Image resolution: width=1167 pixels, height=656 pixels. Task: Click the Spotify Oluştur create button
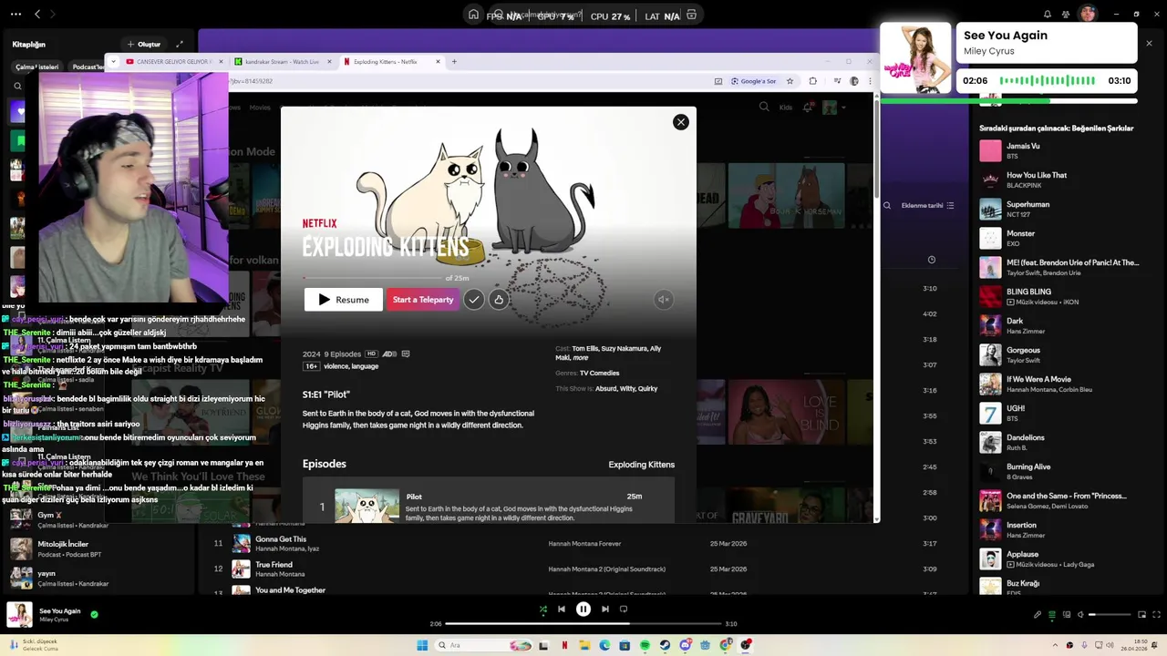143,44
